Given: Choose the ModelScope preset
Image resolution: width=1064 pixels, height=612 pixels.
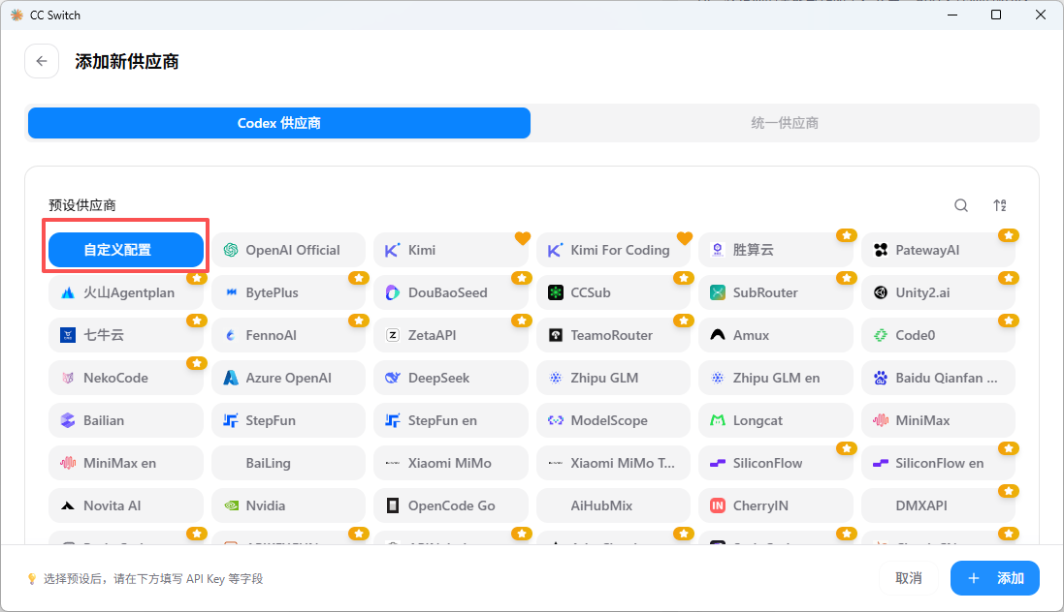Looking at the screenshot, I should tap(613, 420).
